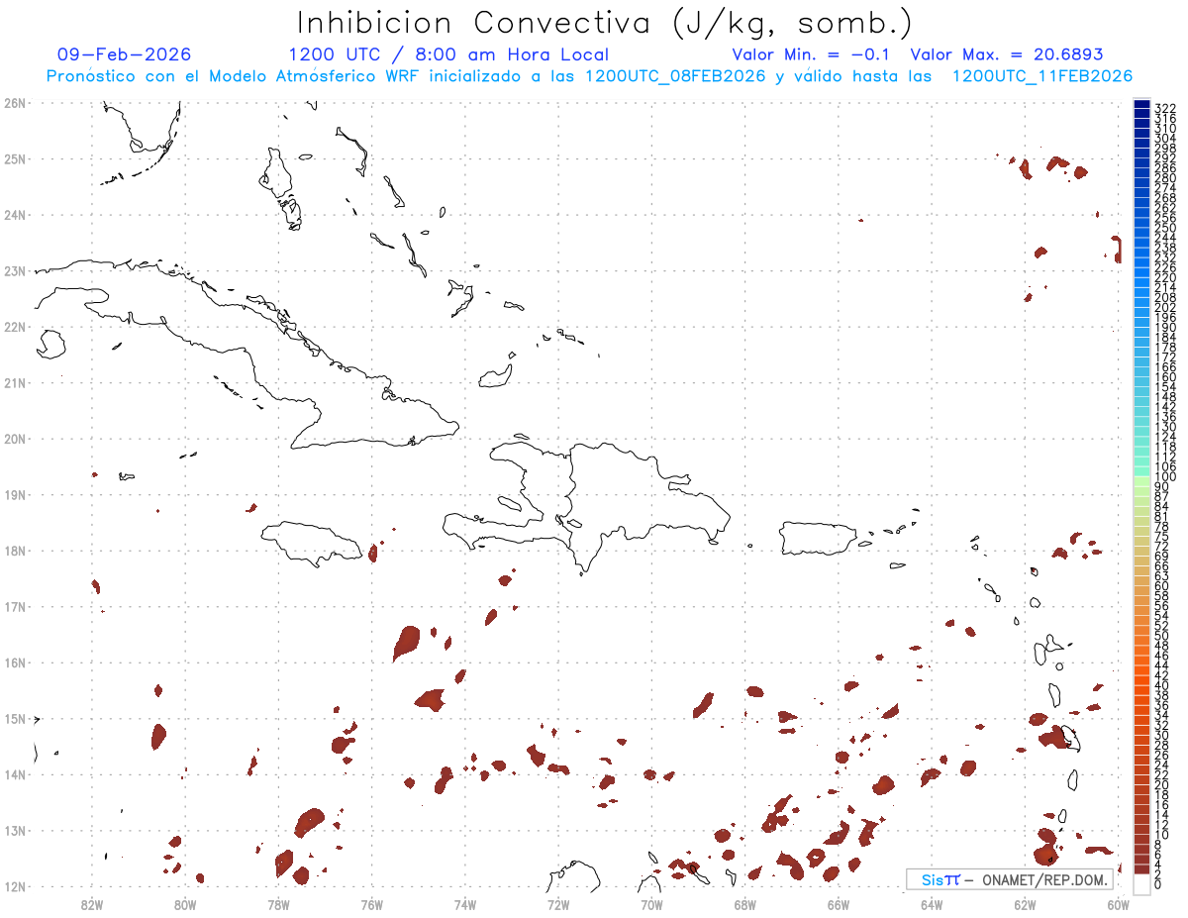Click the 24N latitude axis label

14,215
